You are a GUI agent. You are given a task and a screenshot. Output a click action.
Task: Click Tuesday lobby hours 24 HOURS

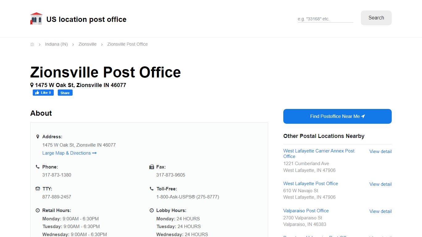(179, 227)
